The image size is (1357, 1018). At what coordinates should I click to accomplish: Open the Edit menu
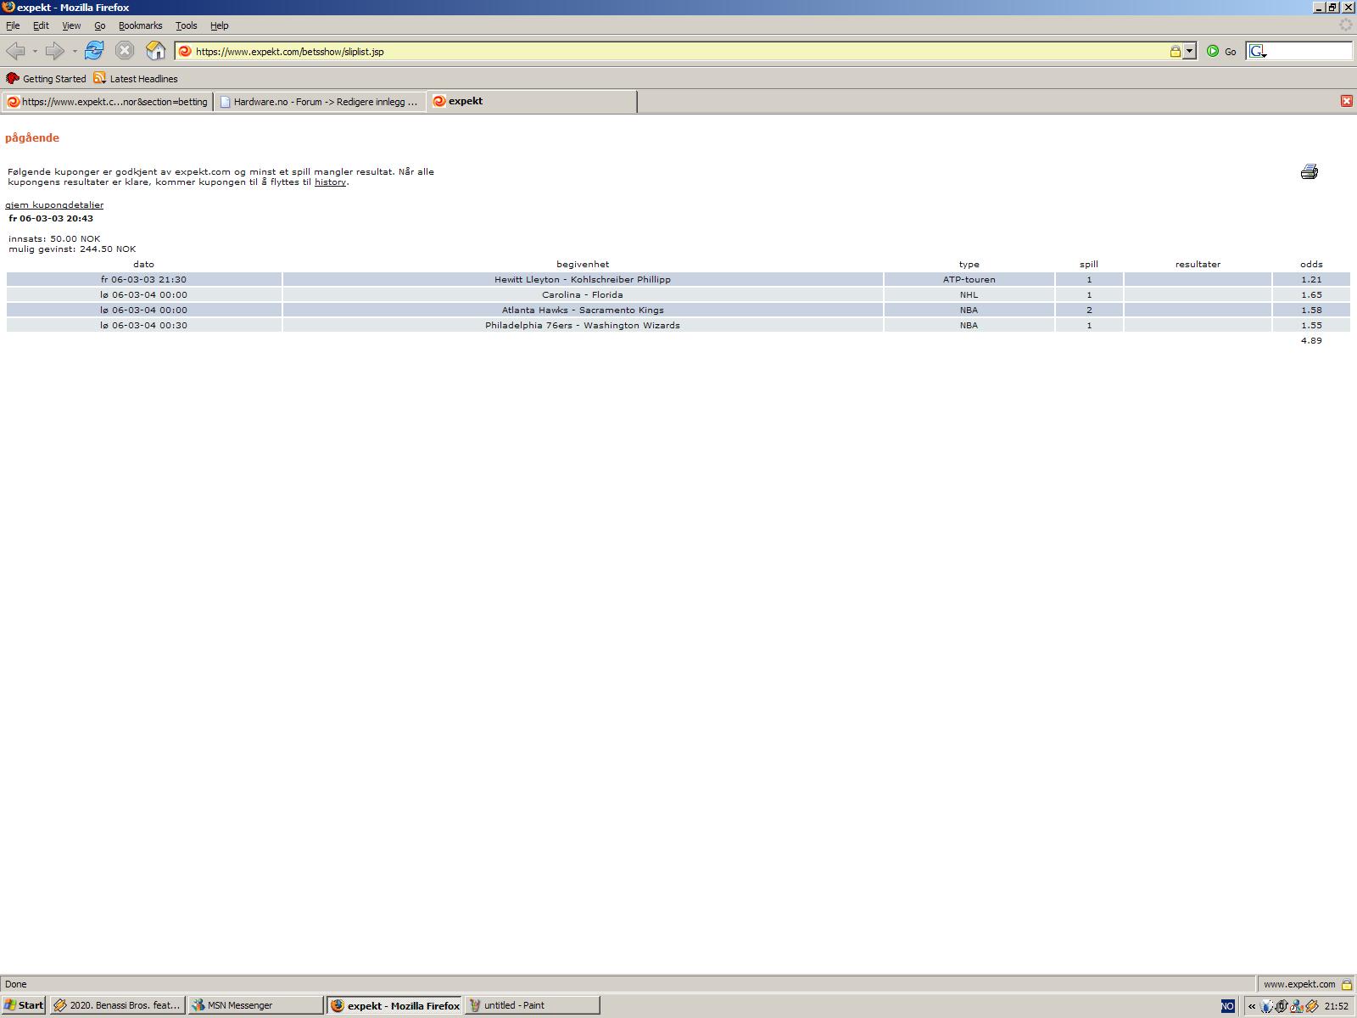[41, 25]
